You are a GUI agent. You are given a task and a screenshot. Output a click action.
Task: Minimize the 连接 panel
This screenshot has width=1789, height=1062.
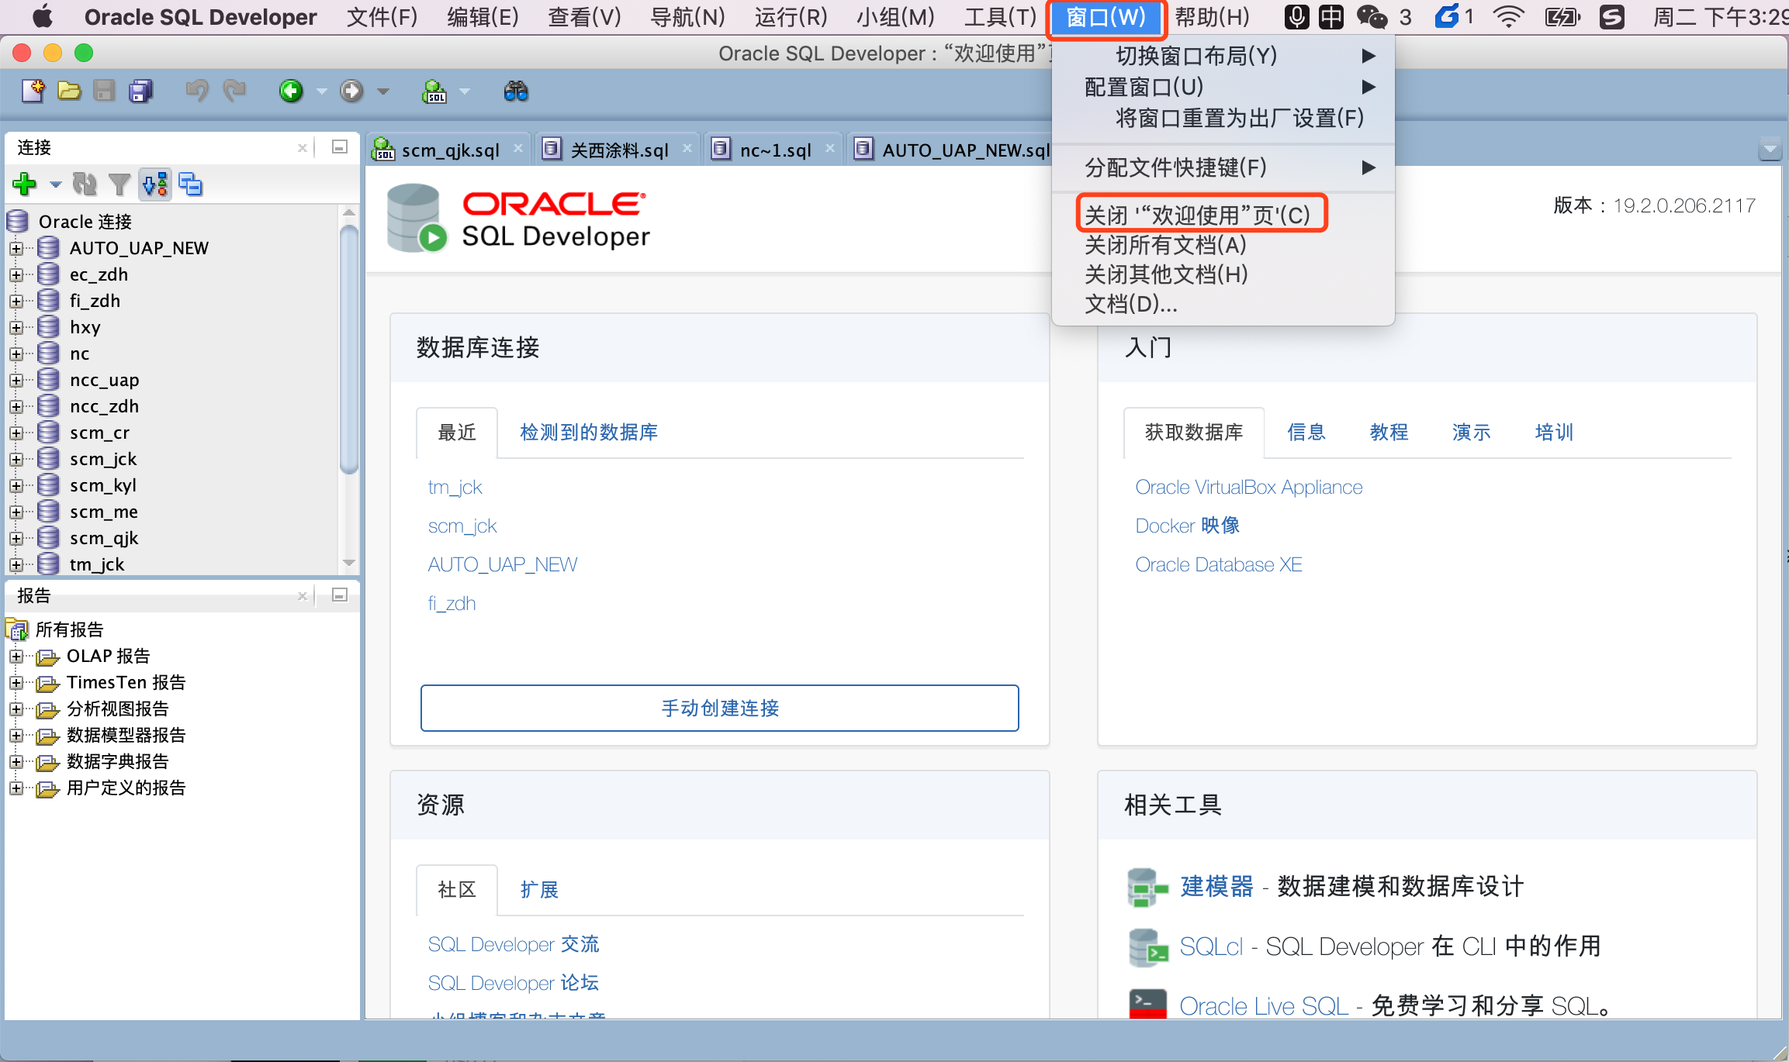339,147
